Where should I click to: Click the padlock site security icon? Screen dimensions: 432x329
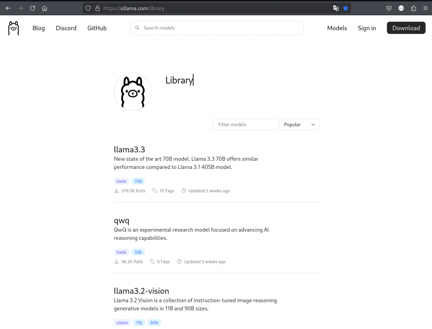(97, 8)
